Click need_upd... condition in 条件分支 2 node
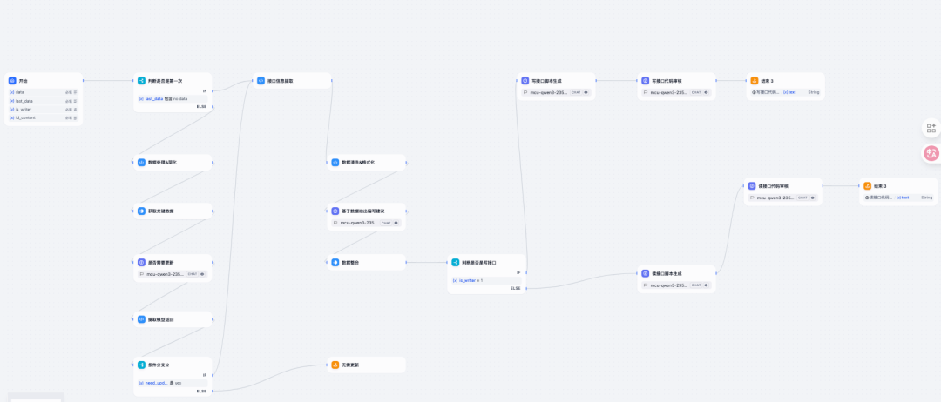Viewport: 941px width, 402px height. click(173, 382)
